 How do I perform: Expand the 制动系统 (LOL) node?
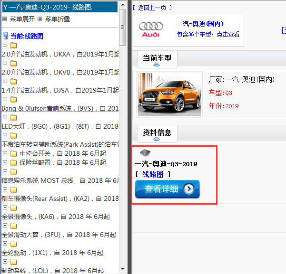click(x=5, y=262)
